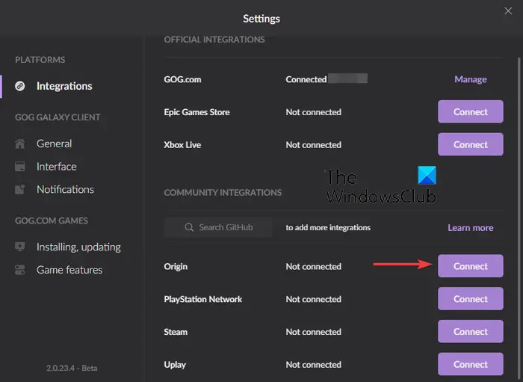523x382 pixels.
Task: Click the COMMUNITY INTEGRATIONS heading
Action: [223, 193]
